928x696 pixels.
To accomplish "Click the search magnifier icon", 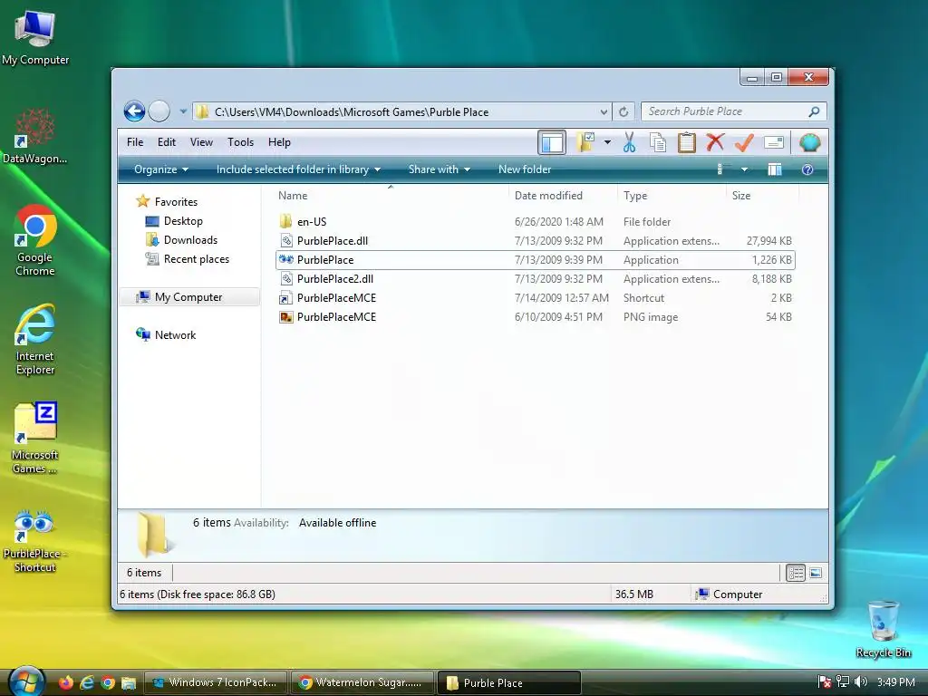I will point(815,111).
